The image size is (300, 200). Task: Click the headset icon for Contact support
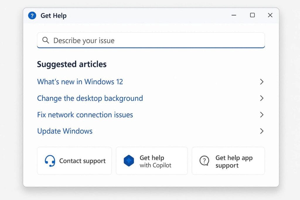click(x=50, y=161)
